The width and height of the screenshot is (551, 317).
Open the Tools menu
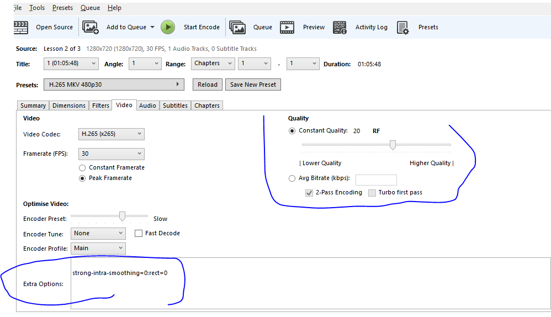pyautogui.click(x=37, y=8)
